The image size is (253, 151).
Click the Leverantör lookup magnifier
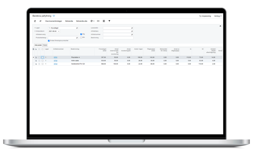132,28
